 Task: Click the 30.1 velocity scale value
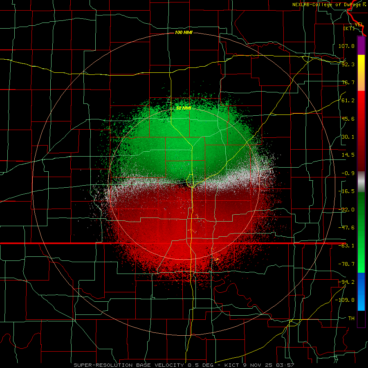pos(348,137)
